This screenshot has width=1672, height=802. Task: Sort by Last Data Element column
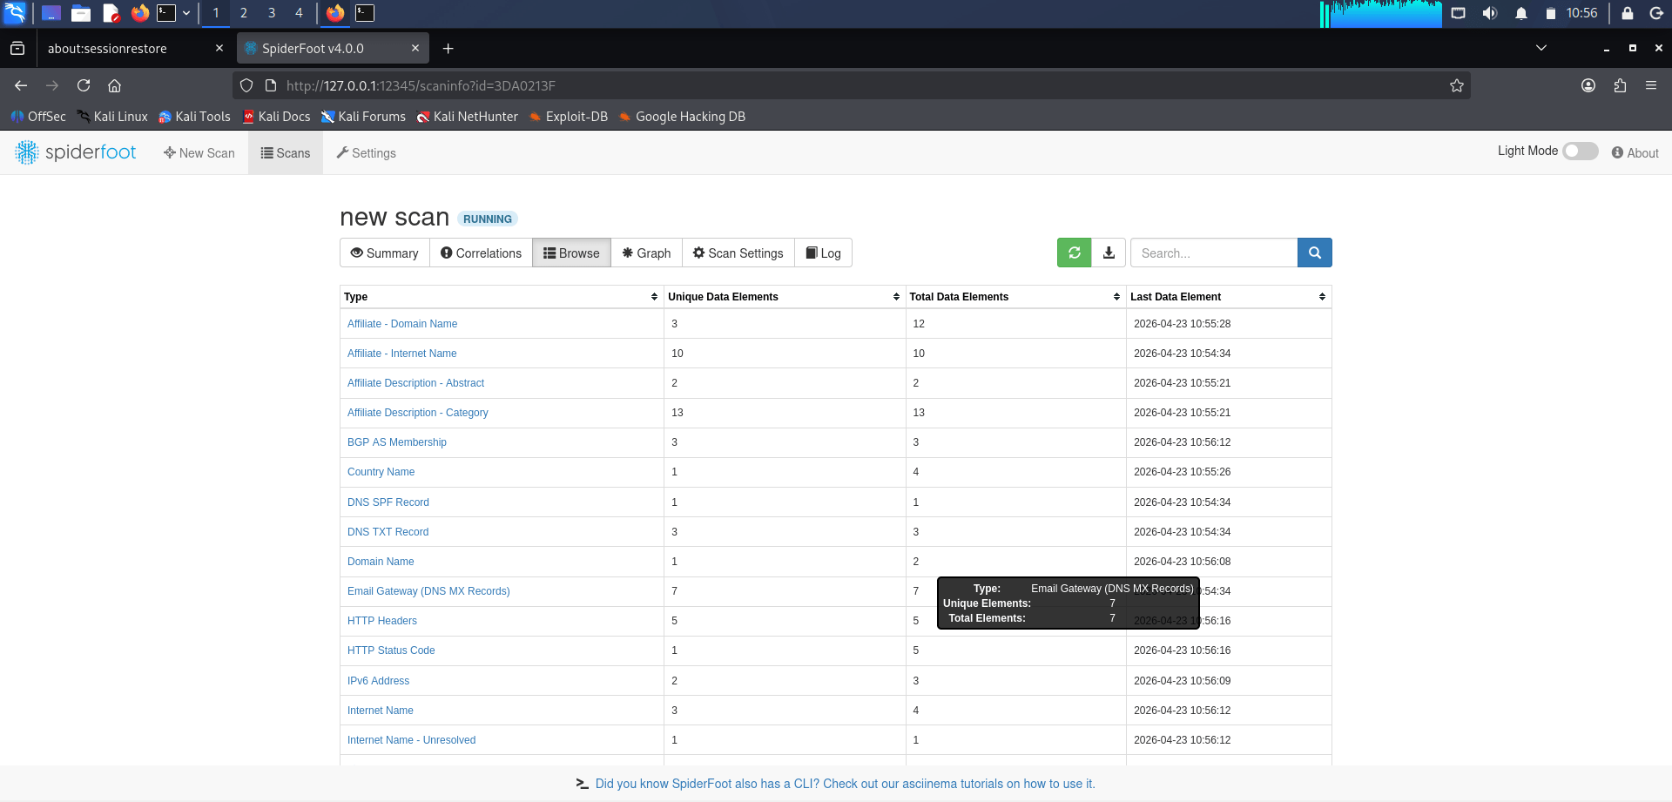(x=1229, y=297)
